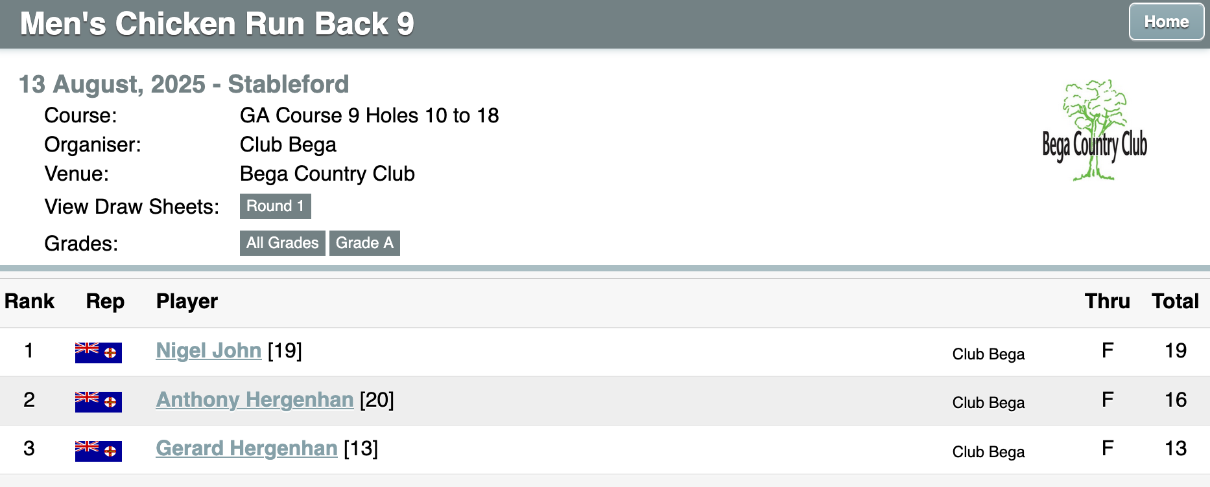1210x487 pixels.
Task: Open Anthony Hergenhan's player link
Action: click(255, 400)
